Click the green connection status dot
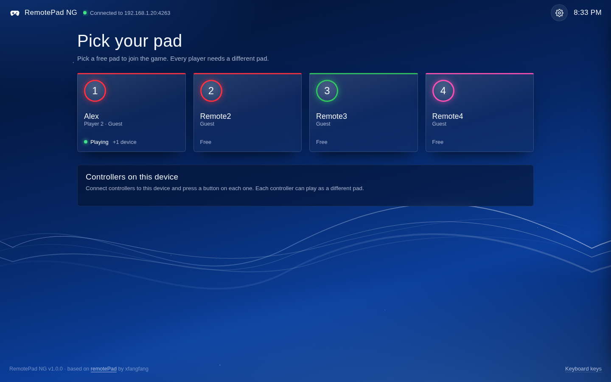Image resolution: width=611 pixels, height=382 pixels. tap(85, 13)
